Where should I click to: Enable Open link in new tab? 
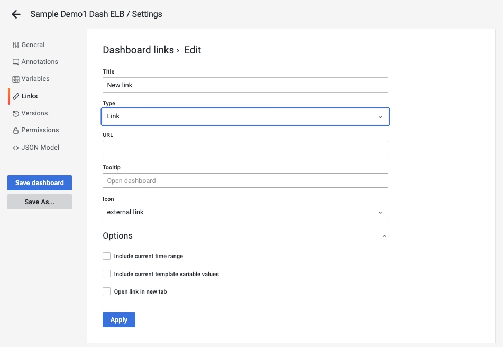[106, 291]
